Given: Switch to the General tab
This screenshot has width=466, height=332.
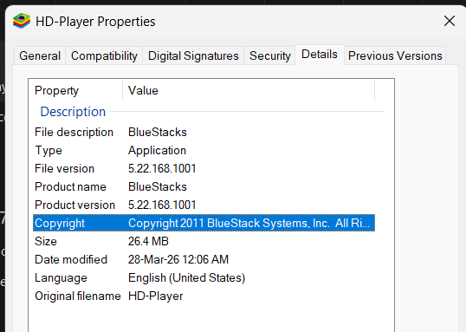Looking at the screenshot, I should point(40,55).
